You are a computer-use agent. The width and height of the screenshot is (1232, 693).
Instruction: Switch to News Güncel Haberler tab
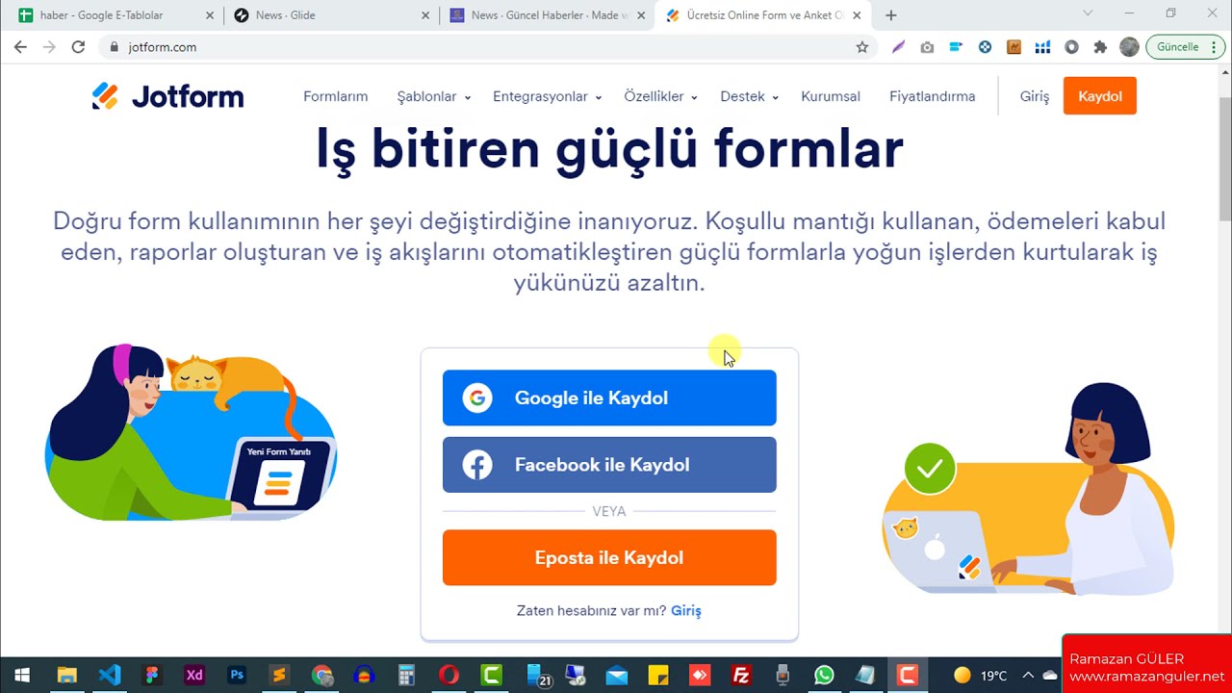click(x=549, y=15)
